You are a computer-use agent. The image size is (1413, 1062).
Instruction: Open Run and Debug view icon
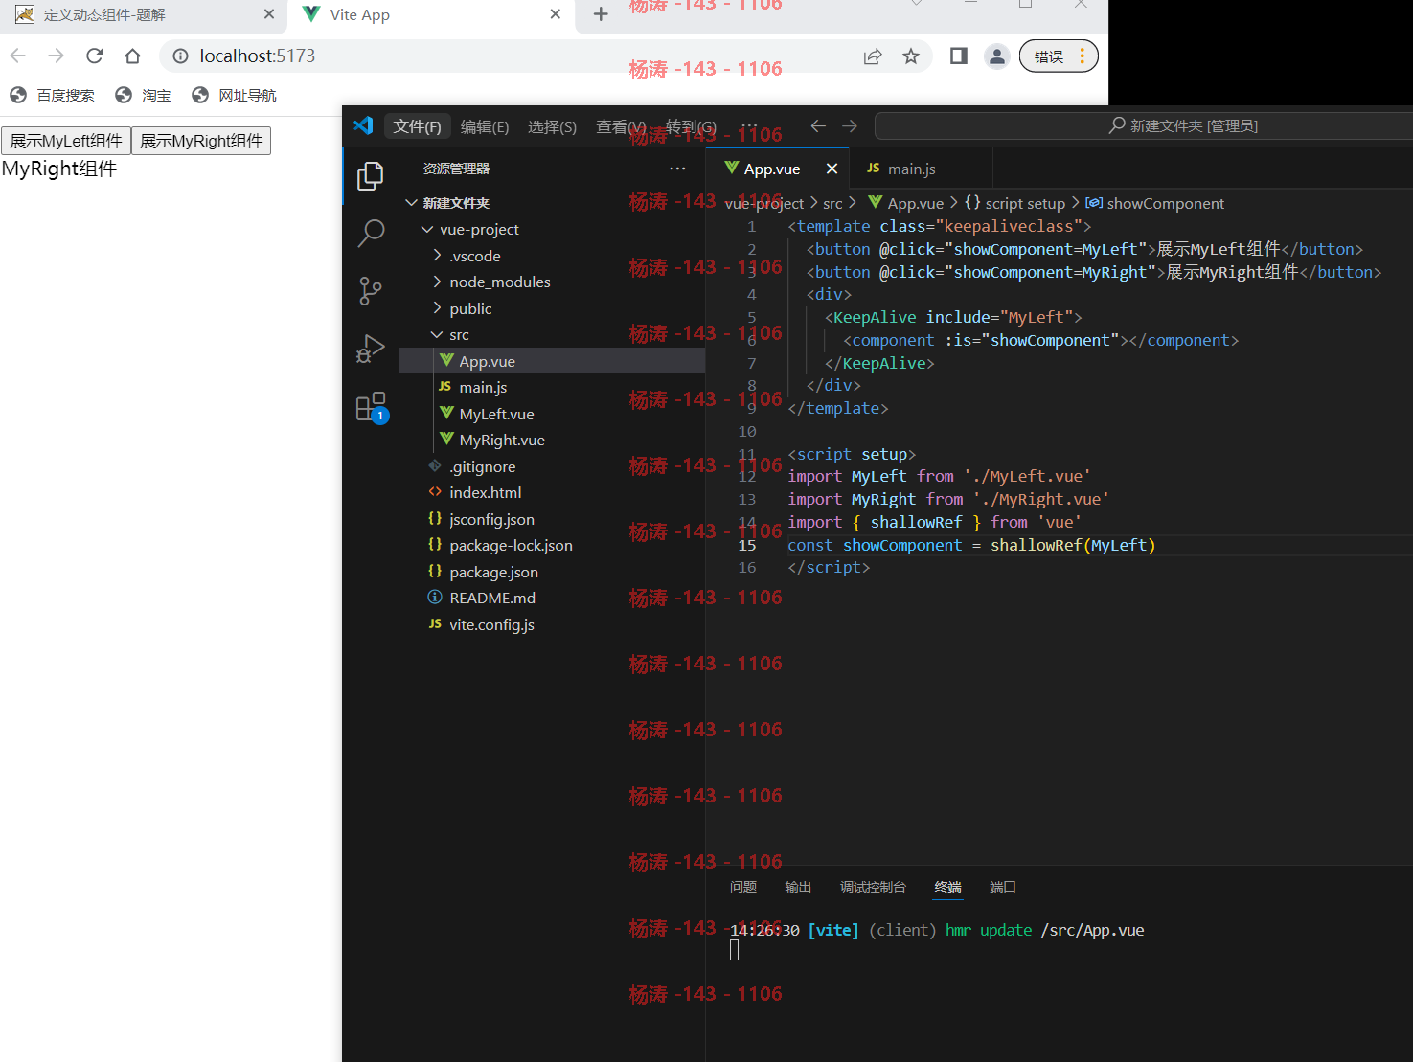(371, 349)
